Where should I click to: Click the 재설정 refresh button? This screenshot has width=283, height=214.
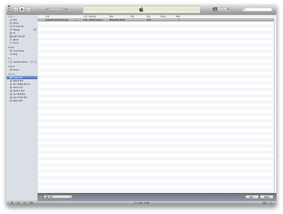266,197
